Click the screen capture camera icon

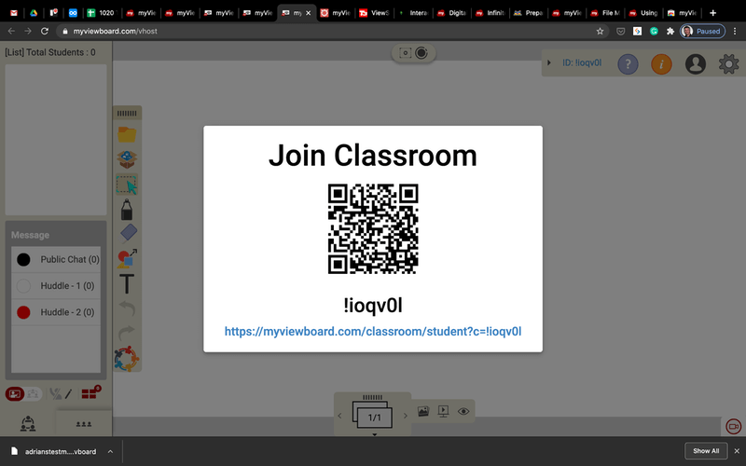tap(405, 53)
